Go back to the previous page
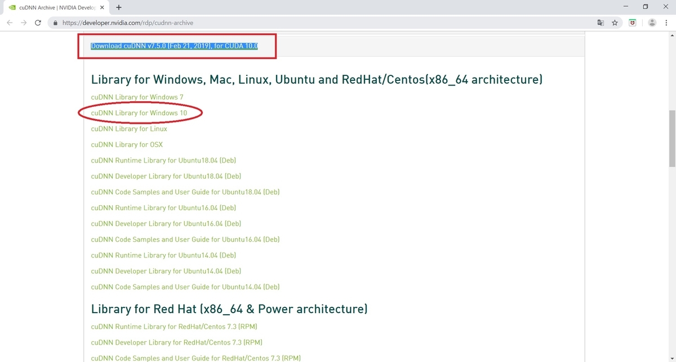This screenshot has height=362, width=676. [10, 22]
